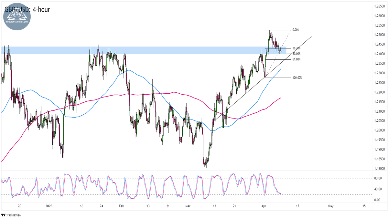Click the GBP/USD: 4-hour chart title

27,9
